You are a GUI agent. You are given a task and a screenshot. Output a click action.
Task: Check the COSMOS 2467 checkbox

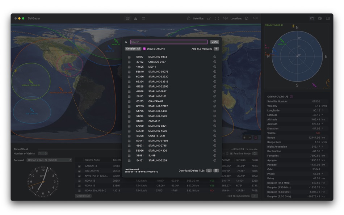click(x=129, y=62)
